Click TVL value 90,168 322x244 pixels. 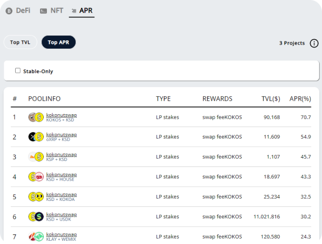pyautogui.click(x=272, y=117)
